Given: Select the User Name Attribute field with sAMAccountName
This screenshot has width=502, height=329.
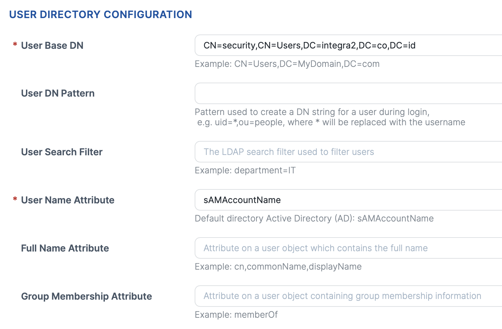Looking at the screenshot, I should click(x=348, y=200).
